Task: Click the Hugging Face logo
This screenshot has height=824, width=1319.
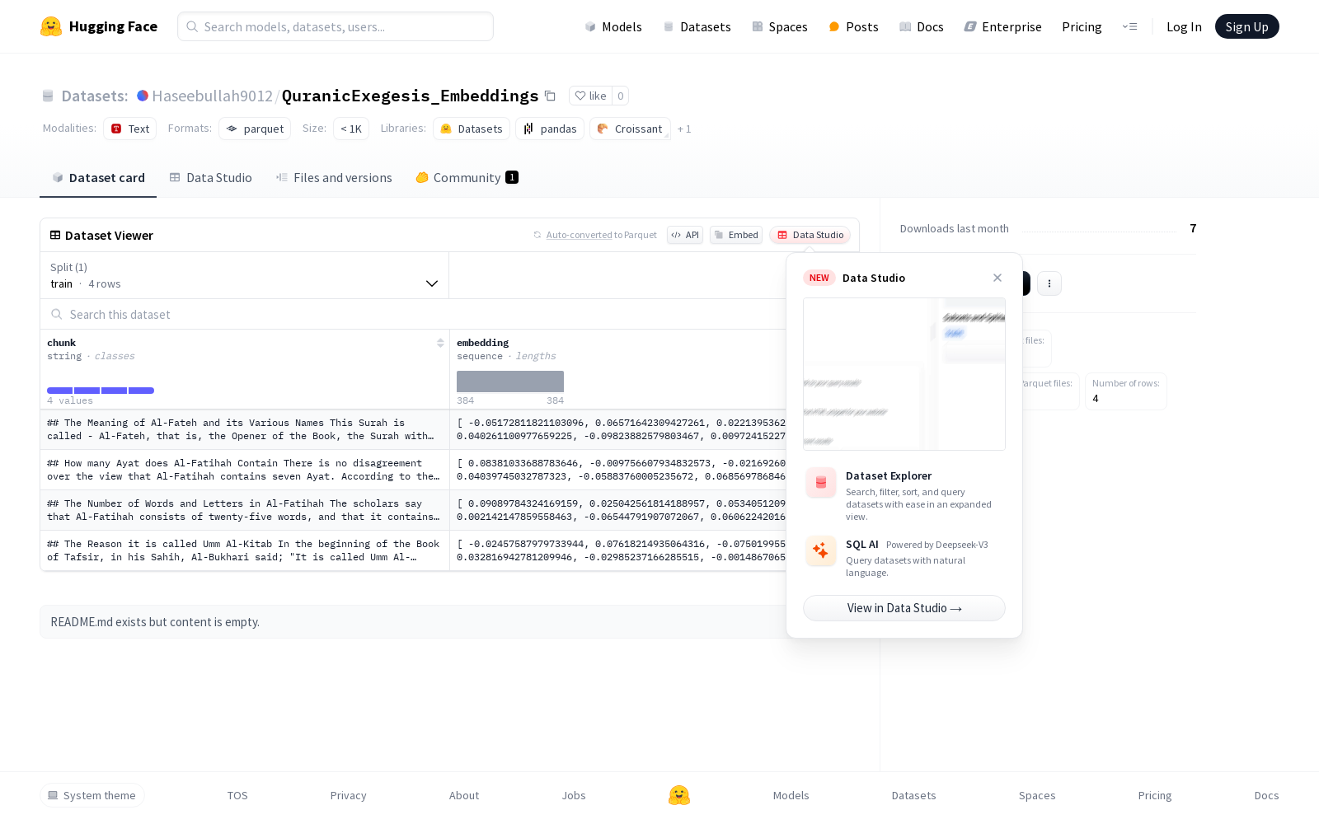Action: pyautogui.click(x=99, y=26)
